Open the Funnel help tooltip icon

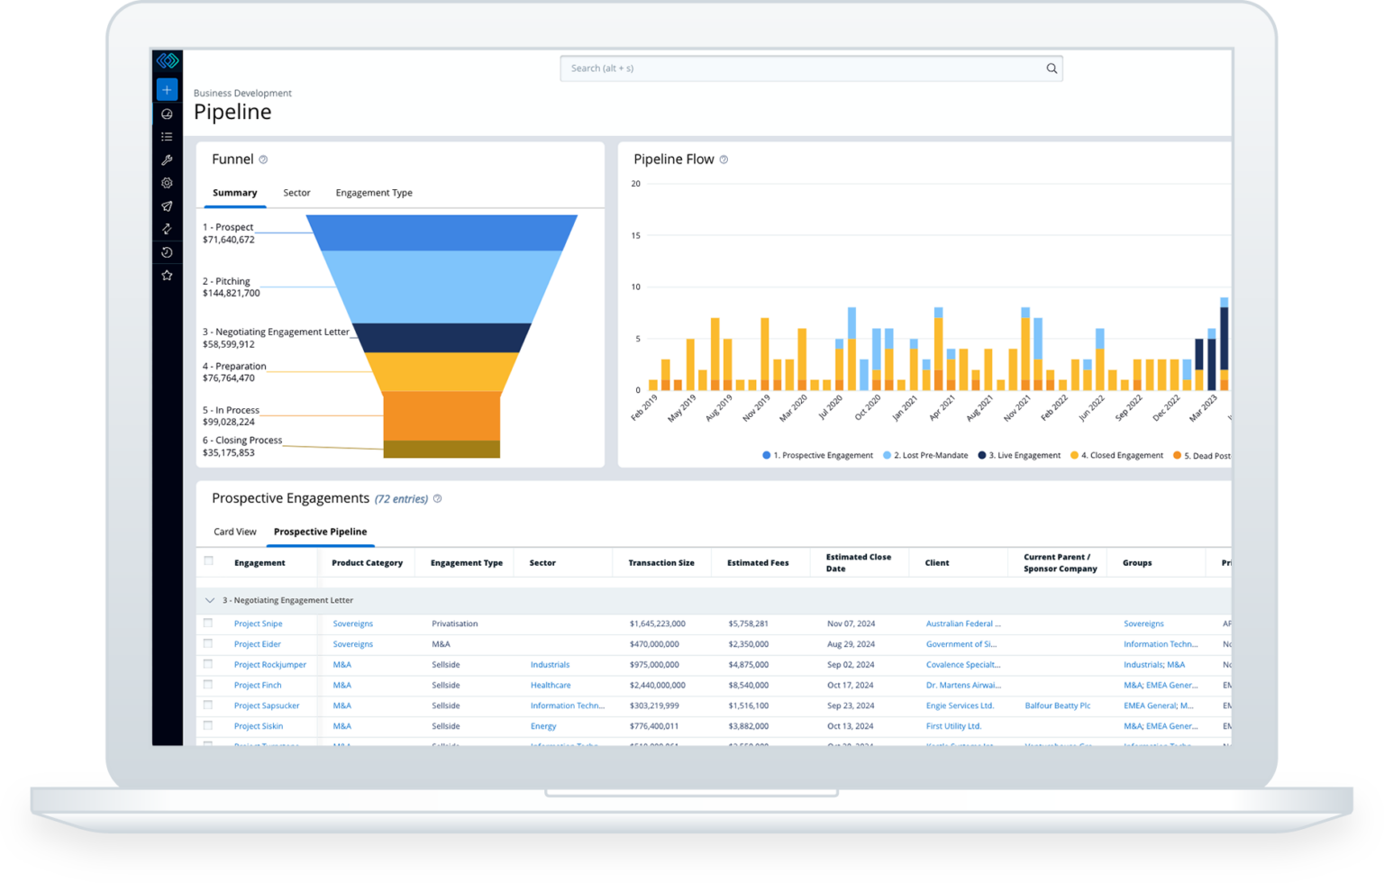coord(263,159)
